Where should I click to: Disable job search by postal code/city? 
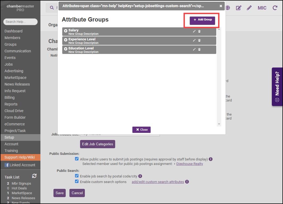[x=77, y=176]
